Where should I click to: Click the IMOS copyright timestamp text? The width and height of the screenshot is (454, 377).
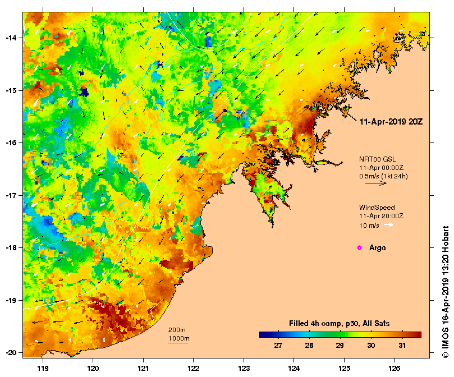[x=446, y=292]
